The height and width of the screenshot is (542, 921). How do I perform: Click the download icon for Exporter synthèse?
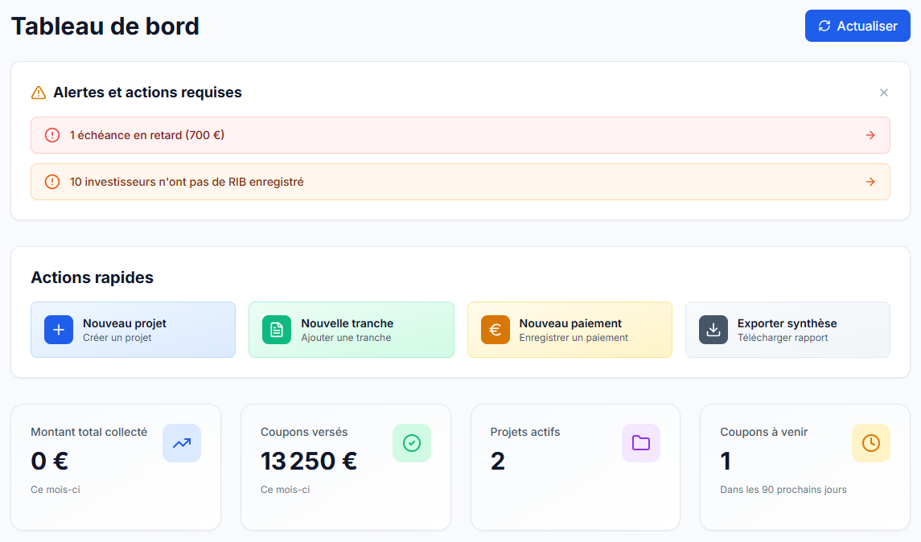click(713, 330)
